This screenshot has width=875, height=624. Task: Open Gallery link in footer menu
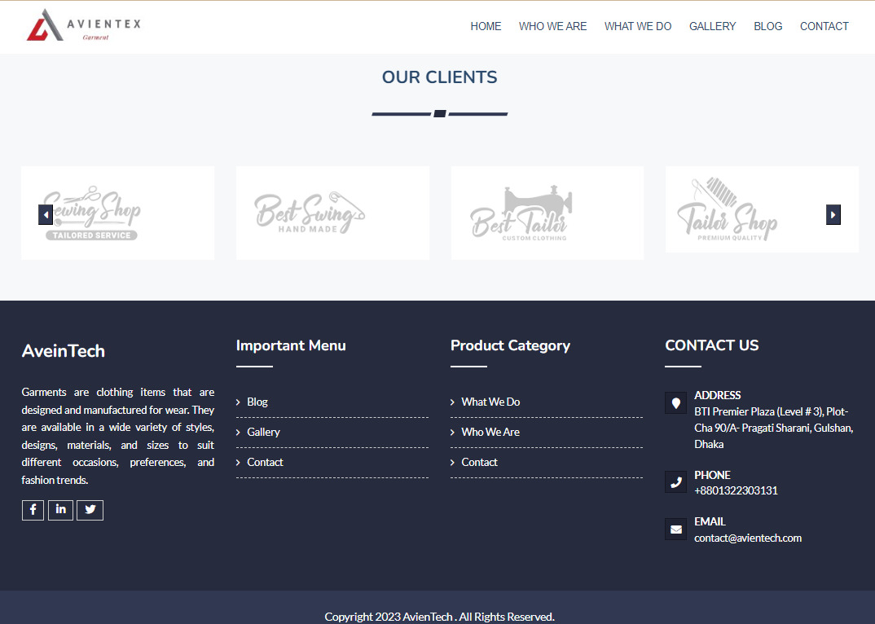(x=263, y=432)
